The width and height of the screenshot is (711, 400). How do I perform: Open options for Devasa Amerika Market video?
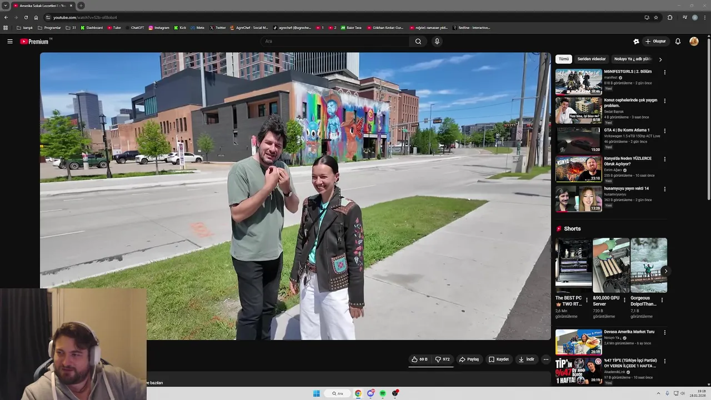click(665, 333)
